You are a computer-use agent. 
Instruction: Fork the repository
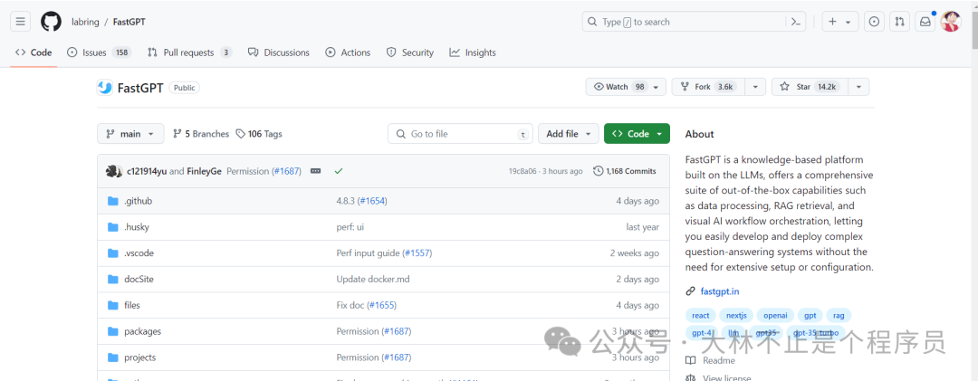[x=708, y=87]
